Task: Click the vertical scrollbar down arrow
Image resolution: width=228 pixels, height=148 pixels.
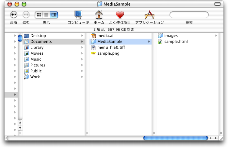Action: pyautogui.click(x=20, y=128)
